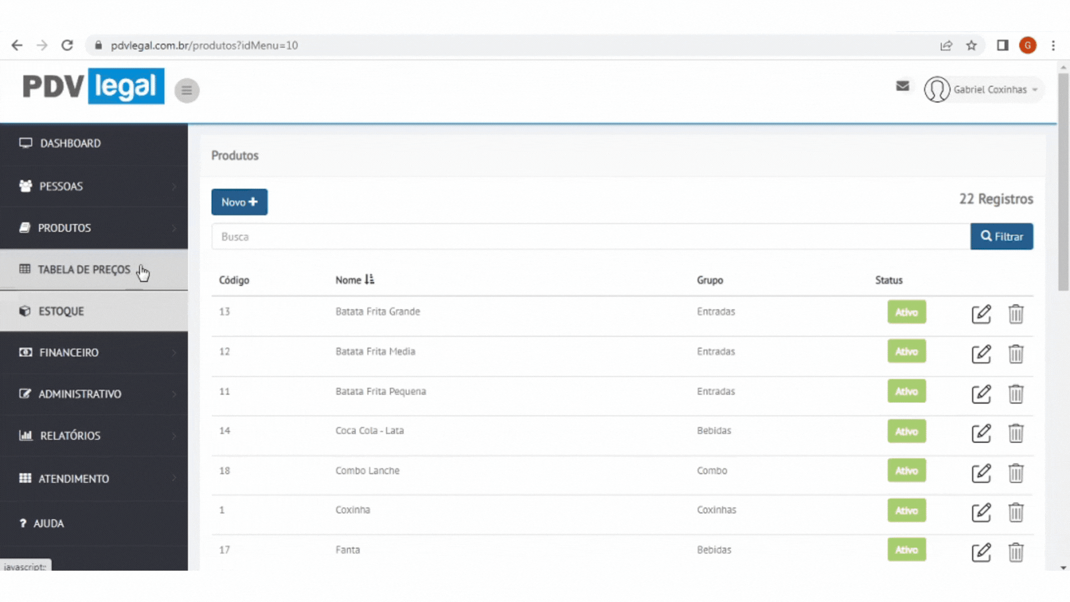The width and height of the screenshot is (1070, 602).
Task: Bookmark this page with the star icon
Action: click(x=971, y=46)
